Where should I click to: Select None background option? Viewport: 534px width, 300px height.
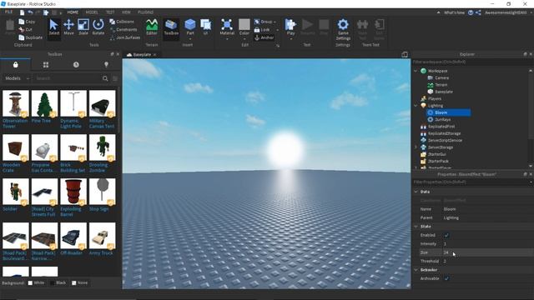(80, 282)
